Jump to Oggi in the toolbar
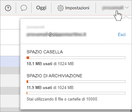The image size is (132, 112). (41, 8)
